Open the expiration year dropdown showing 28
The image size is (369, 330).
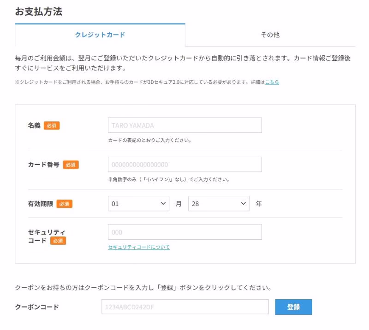pos(218,204)
